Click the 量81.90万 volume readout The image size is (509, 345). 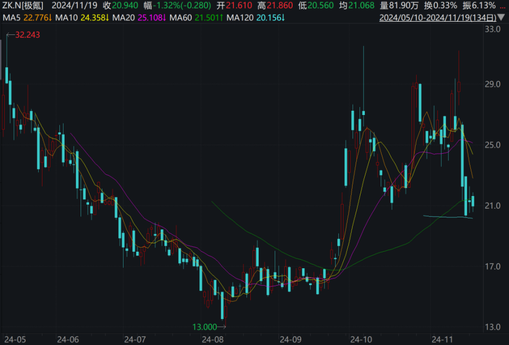[399, 5]
